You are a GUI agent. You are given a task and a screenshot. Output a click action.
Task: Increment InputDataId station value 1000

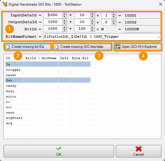[64, 14]
